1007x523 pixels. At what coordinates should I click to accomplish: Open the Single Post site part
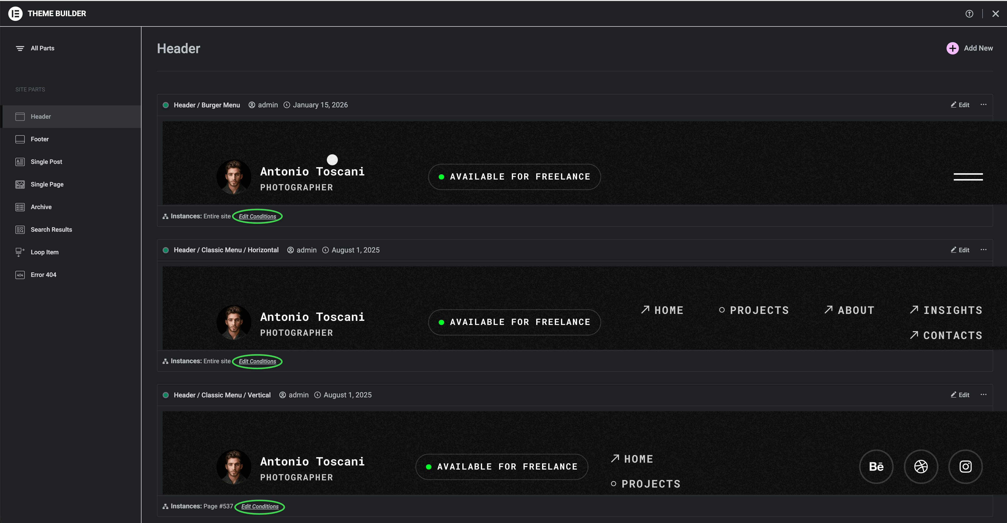[46, 162]
